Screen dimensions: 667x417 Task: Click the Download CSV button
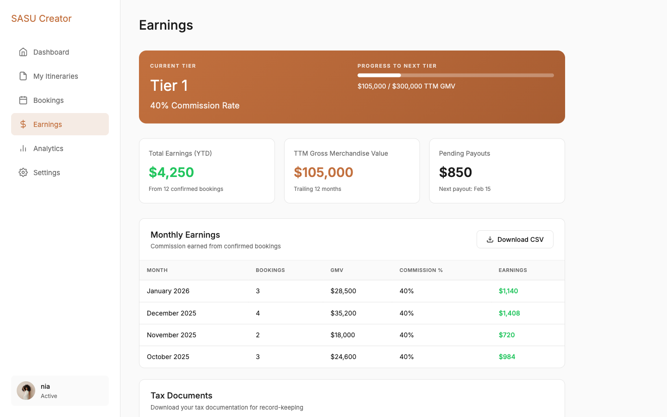click(x=515, y=239)
